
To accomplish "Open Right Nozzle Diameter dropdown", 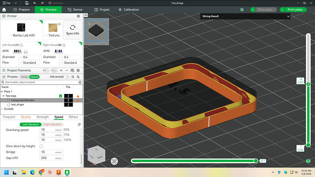I will 70,57.
